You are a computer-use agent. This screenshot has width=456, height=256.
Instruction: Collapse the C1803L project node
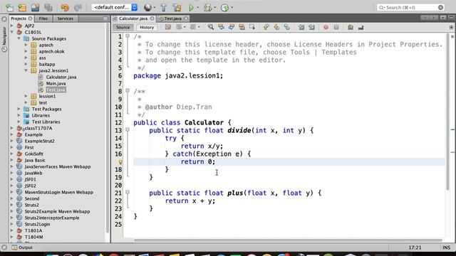[x=12, y=32]
